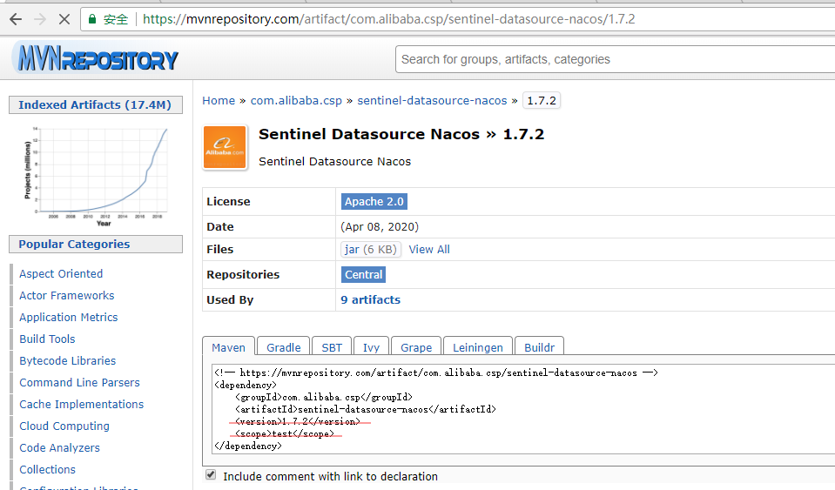
Task: Open the 9 artifacts used-by link
Action: [x=371, y=299]
